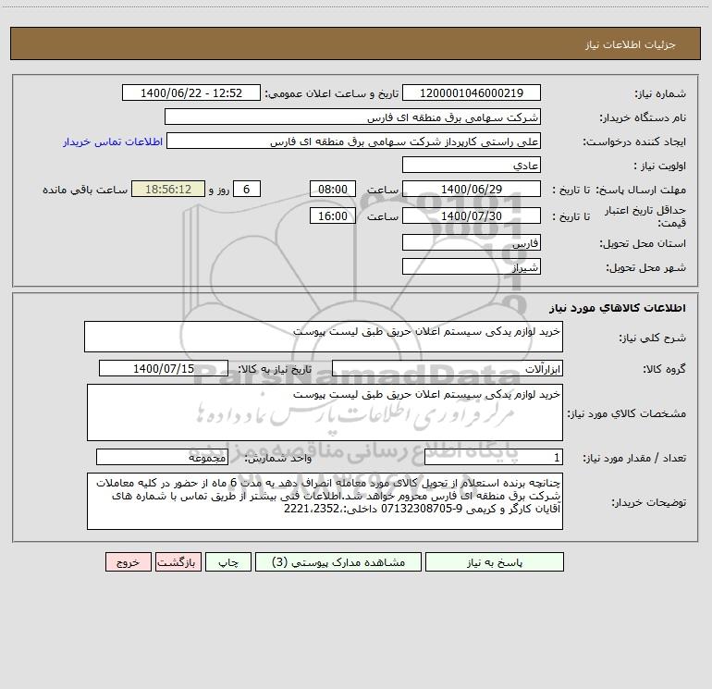
Task: Click remaining days field showing 6
Action: pos(247,189)
